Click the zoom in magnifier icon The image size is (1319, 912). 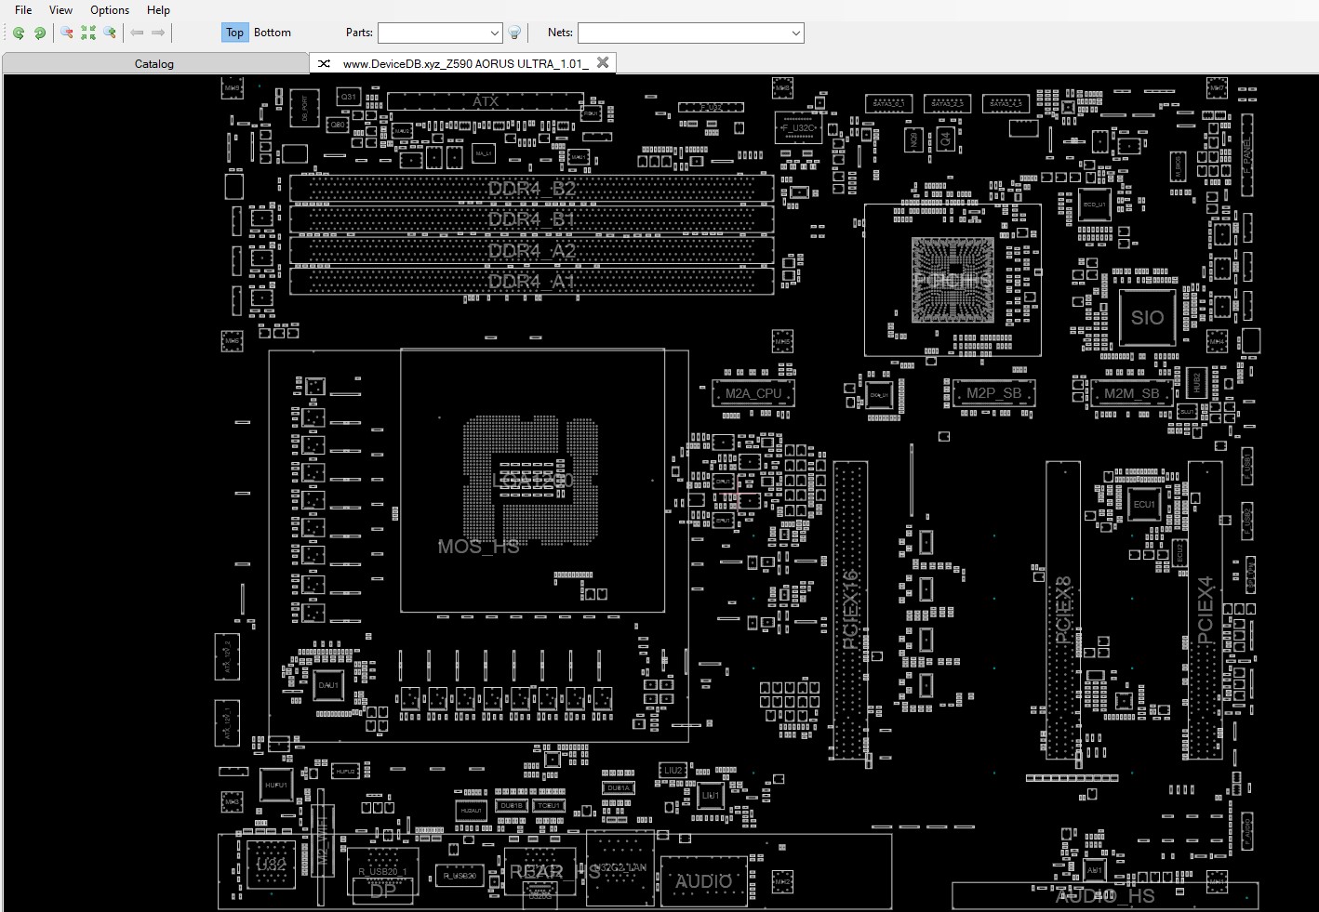pos(110,33)
